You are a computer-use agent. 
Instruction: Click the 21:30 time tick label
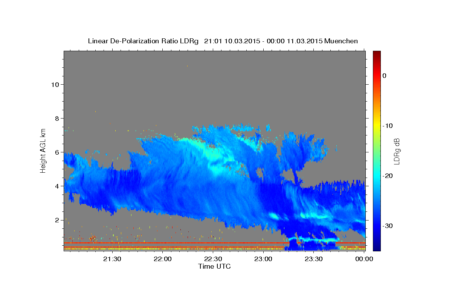(112, 259)
